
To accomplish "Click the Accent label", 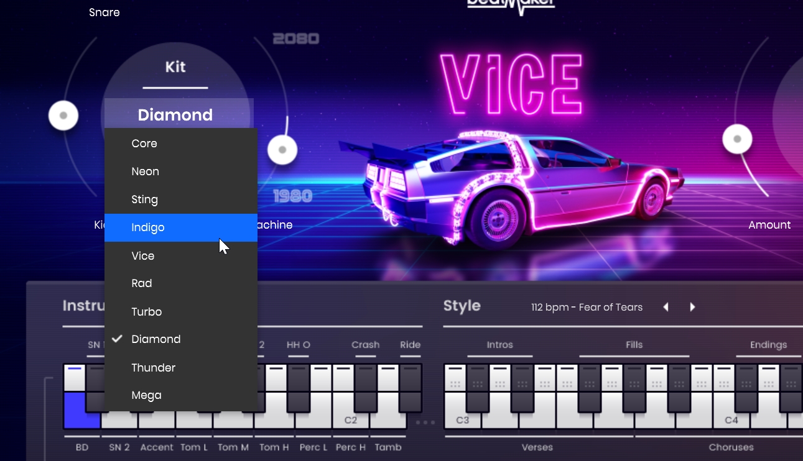I will [157, 447].
